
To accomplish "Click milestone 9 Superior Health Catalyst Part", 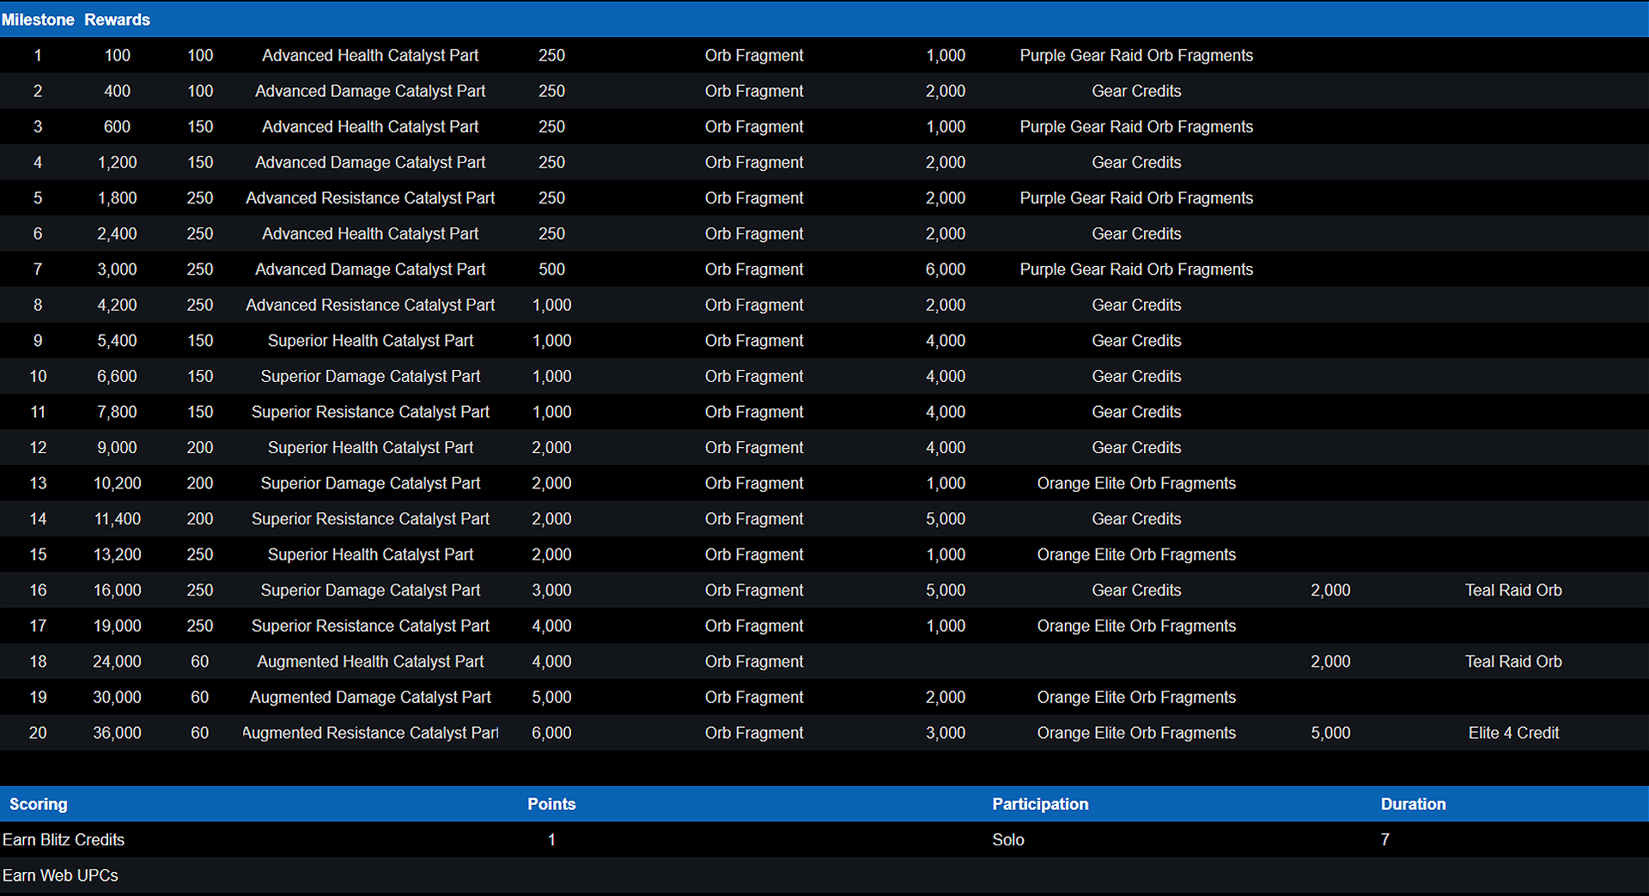I will [x=370, y=341].
